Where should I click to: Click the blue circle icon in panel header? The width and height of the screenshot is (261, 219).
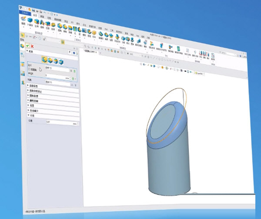pos(74,53)
